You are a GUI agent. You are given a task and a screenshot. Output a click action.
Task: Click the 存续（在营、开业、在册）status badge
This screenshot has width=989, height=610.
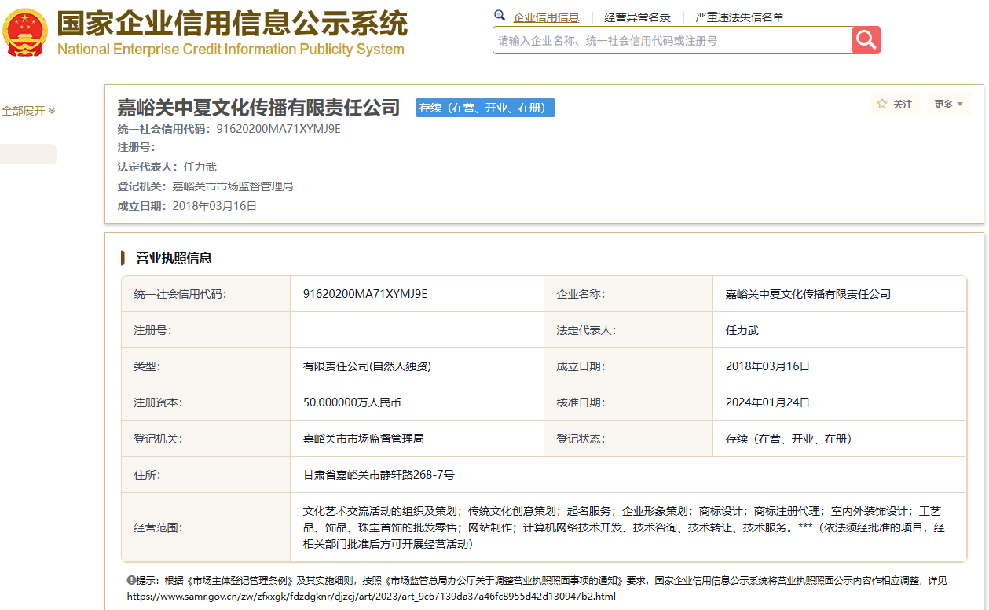pyautogui.click(x=485, y=108)
